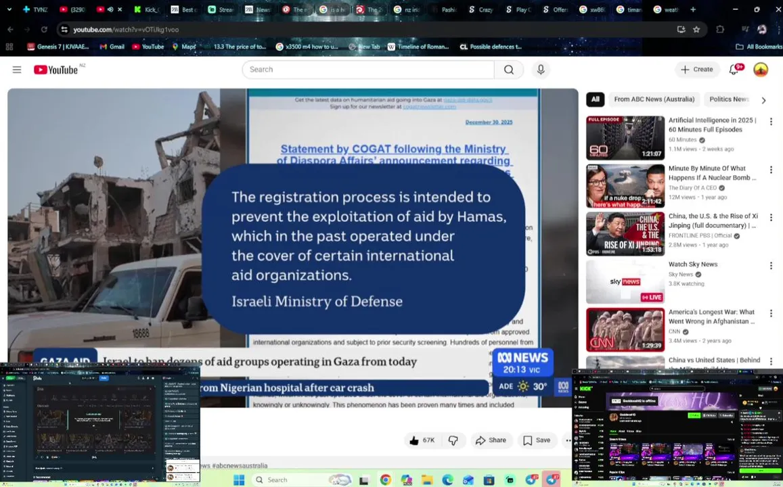The height and width of the screenshot is (487, 783).
Task: Open the All Bookmarks folder
Action: (x=759, y=47)
